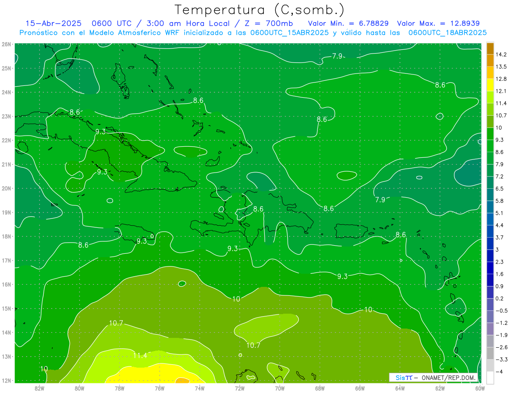Click the "Temperatura (C,somb.)" chart title
This screenshot has height=394, width=510.
pyautogui.click(x=260, y=9)
